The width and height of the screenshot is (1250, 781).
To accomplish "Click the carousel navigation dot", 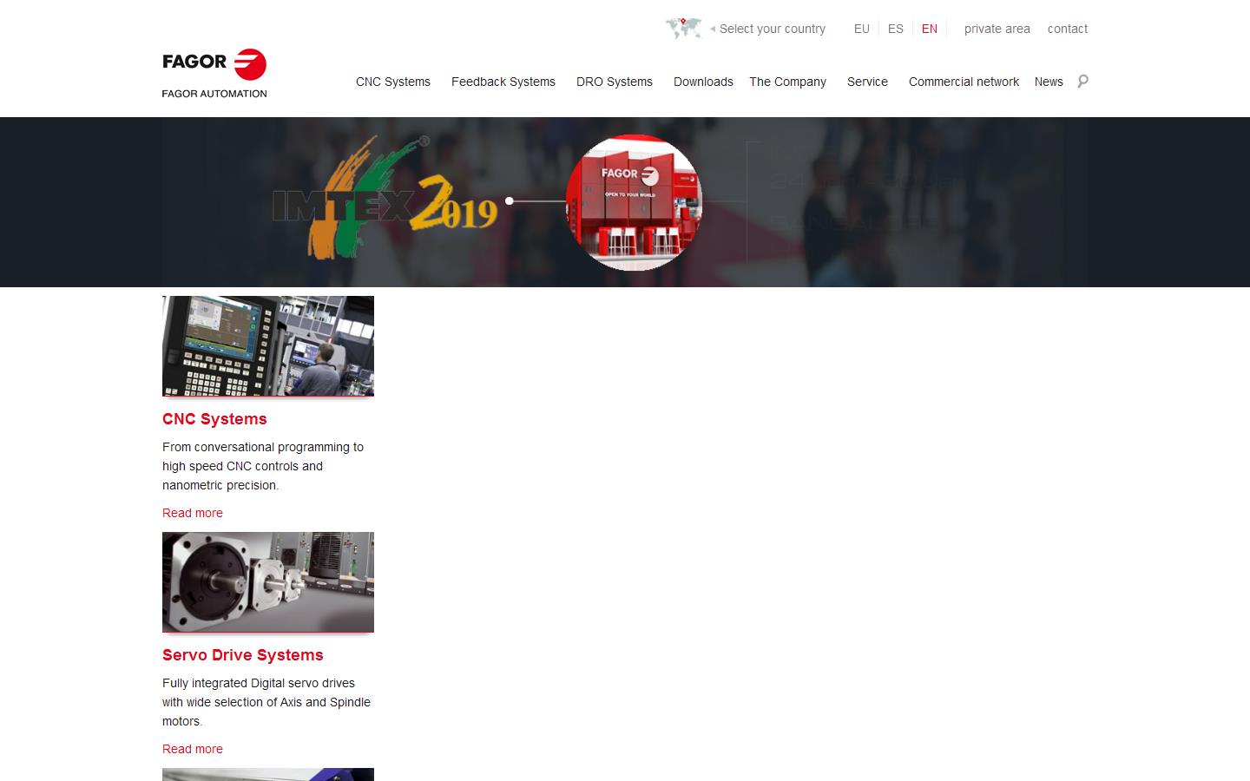I will tap(508, 201).
